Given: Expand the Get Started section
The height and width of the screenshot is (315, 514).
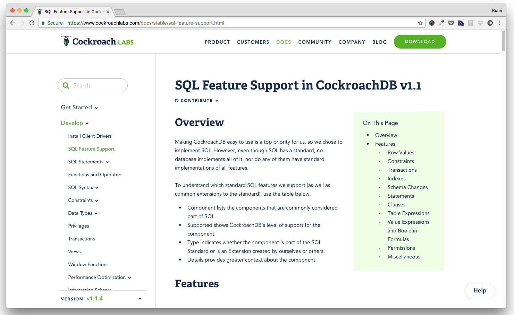Looking at the screenshot, I should pos(79,108).
